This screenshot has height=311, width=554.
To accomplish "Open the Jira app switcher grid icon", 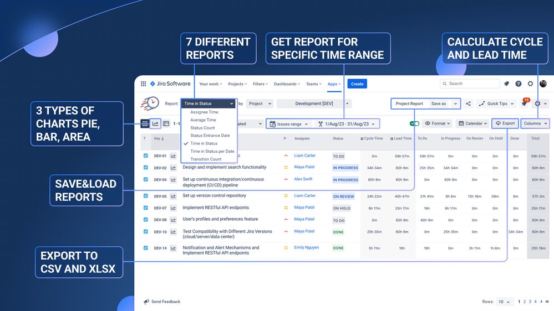I will [143, 84].
